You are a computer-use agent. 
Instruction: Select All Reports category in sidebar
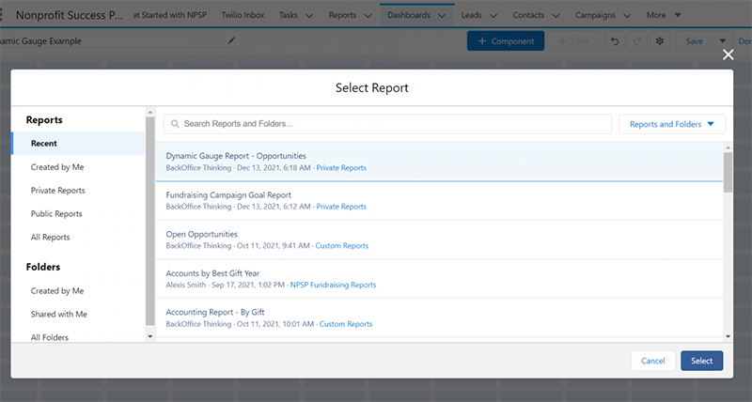click(50, 238)
